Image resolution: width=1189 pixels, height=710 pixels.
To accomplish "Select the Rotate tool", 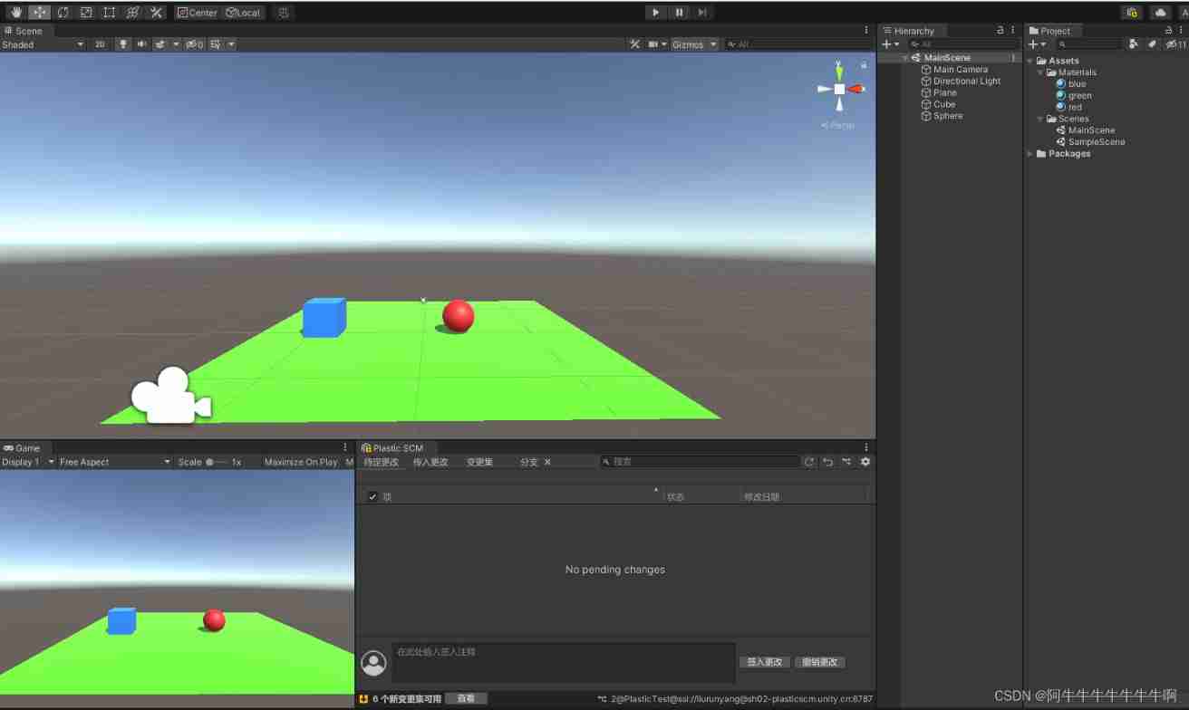I will 63,13.
